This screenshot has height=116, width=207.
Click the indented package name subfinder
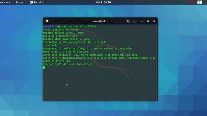(x=52, y=45)
